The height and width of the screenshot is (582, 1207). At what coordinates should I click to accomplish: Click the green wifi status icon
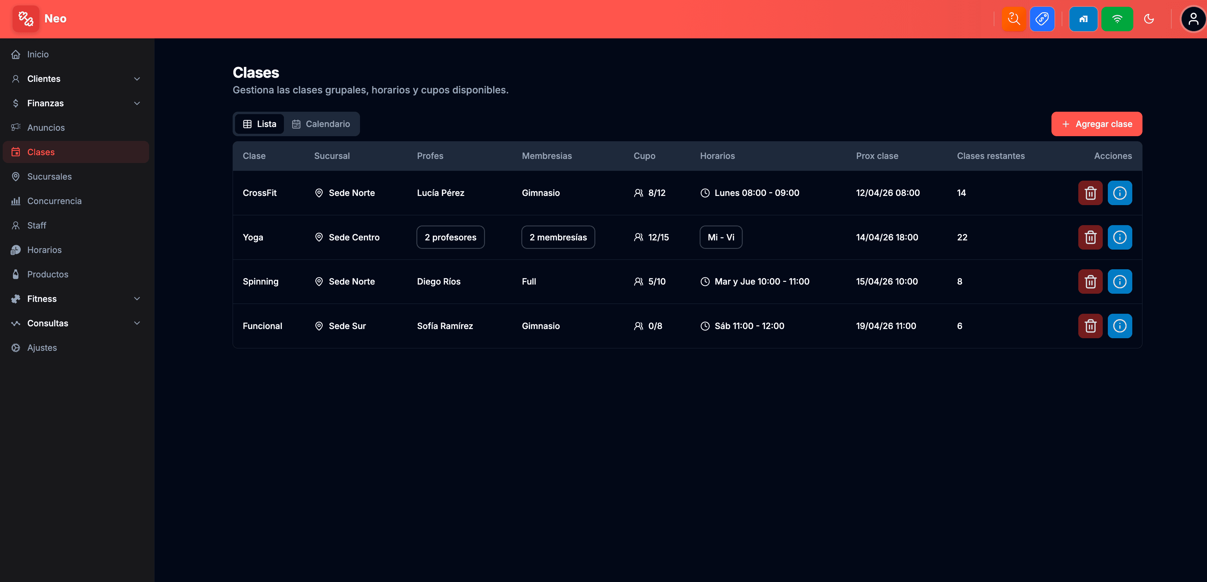click(1117, 19)
